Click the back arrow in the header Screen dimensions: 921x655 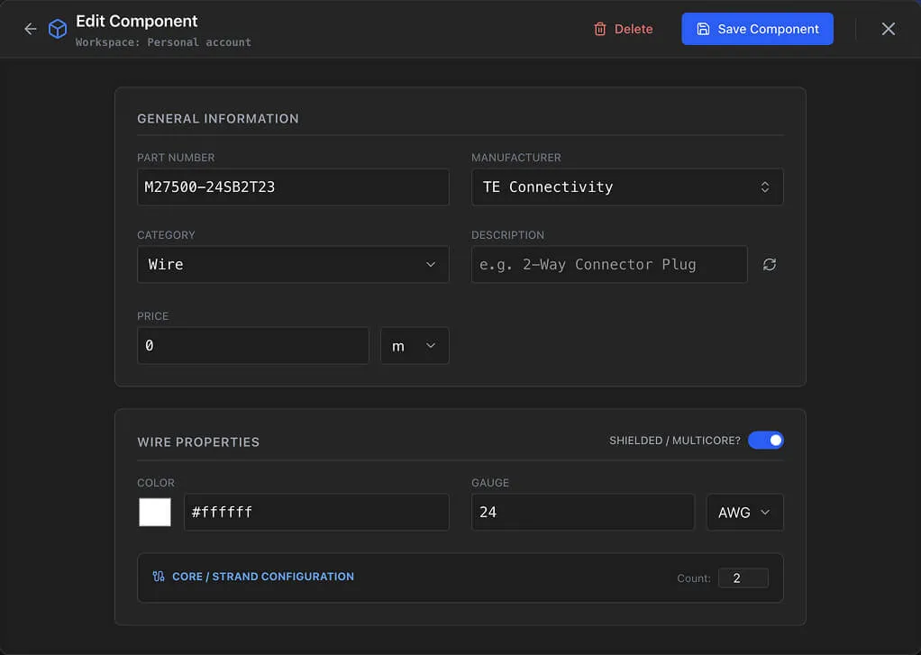click(30, 28)
